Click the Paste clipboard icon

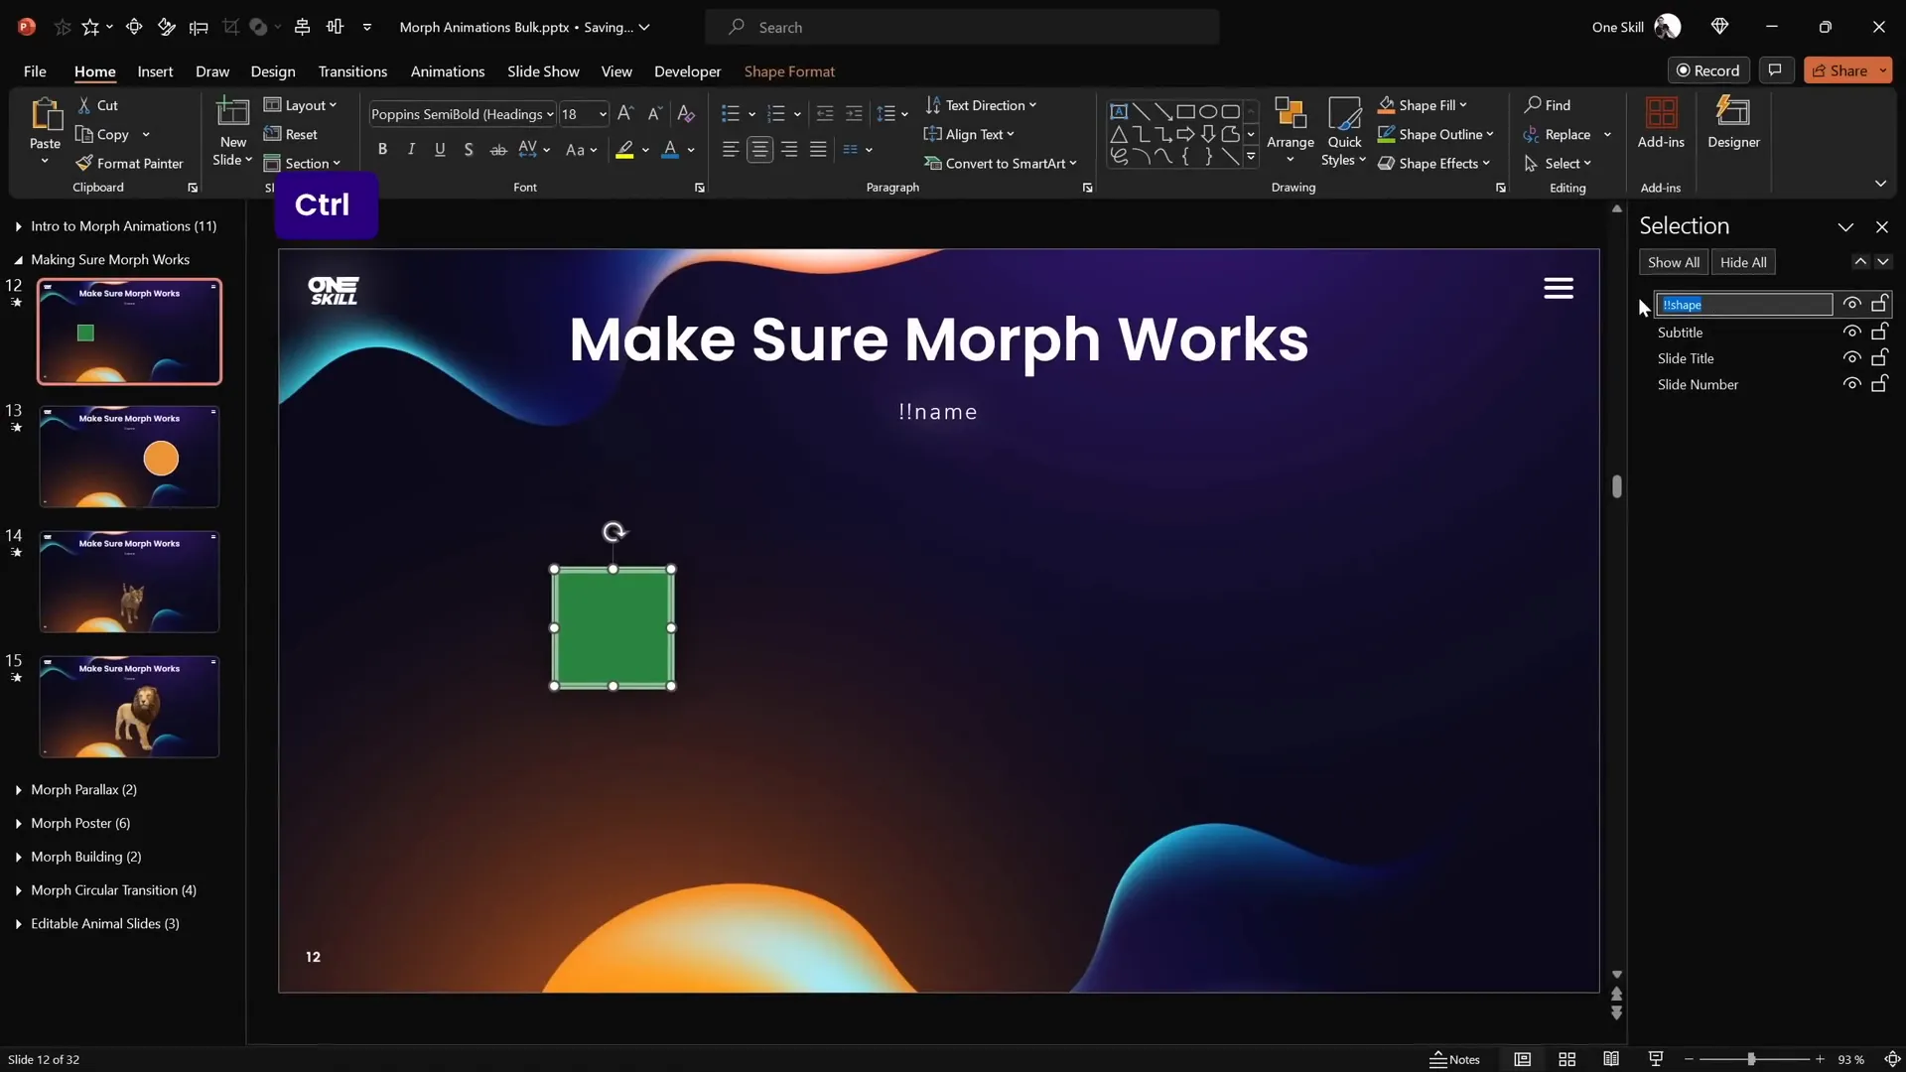point(45,115)
